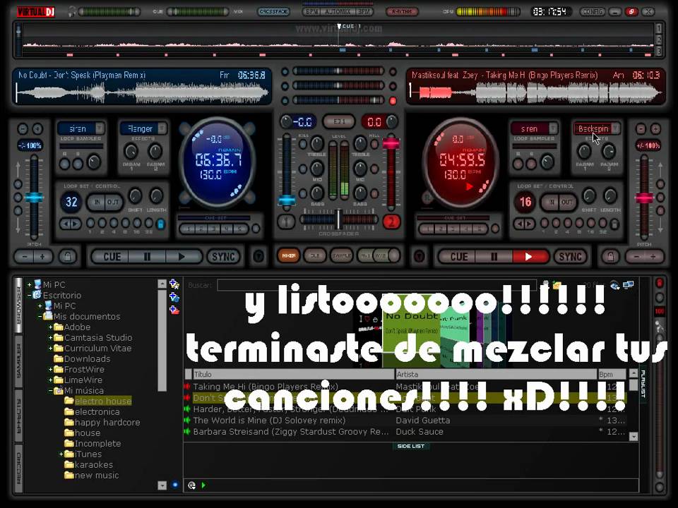Image resolution: width=678 pixels, height=508 pixels.
Task: Expand the Camtasia Studio folder
Action: pos(51,337)
